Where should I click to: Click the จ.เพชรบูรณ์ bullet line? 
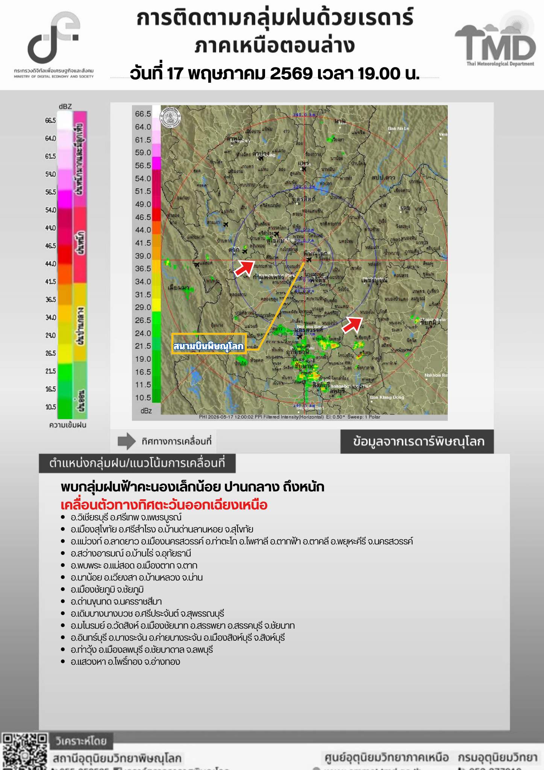pos(126,517)
